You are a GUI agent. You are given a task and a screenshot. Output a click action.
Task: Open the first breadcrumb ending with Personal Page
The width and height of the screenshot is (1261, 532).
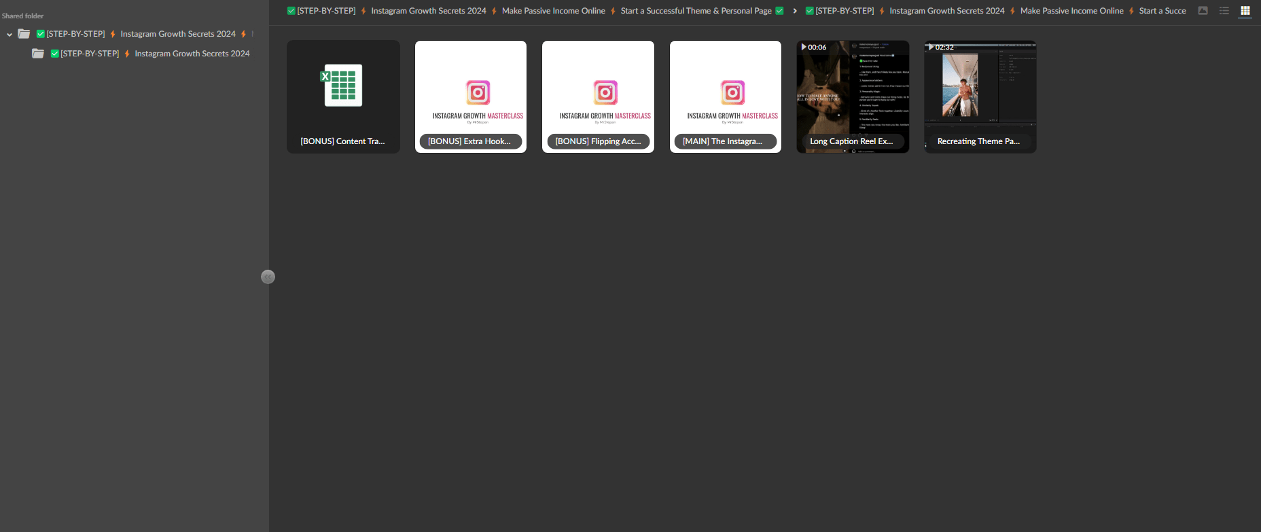click(535, 11)
